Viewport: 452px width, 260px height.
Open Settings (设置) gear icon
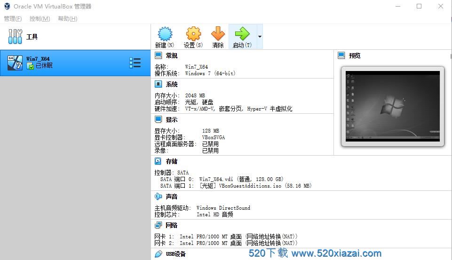[x=193, y=33]
